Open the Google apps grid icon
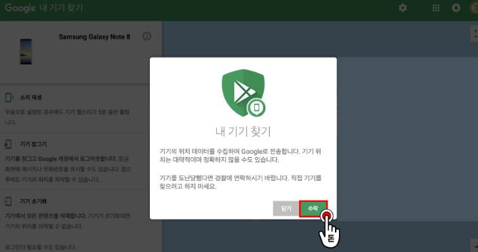Screen dimensions: 478x252 click(x=436, y=8)
